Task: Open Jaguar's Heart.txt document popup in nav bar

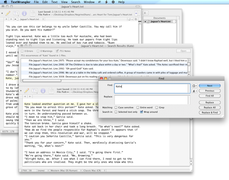Action: 30,19
